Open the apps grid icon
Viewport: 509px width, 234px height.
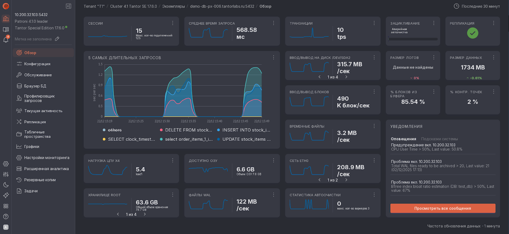[x=6, y=206]
